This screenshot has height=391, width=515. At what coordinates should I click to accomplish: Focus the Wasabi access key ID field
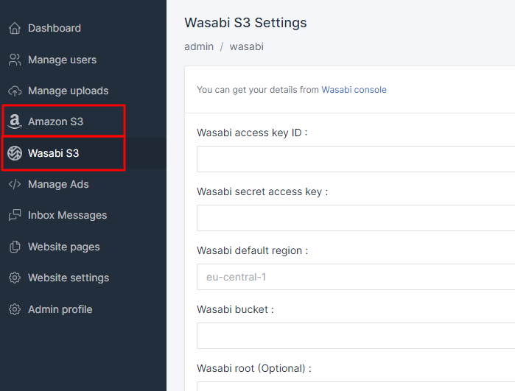356,159
